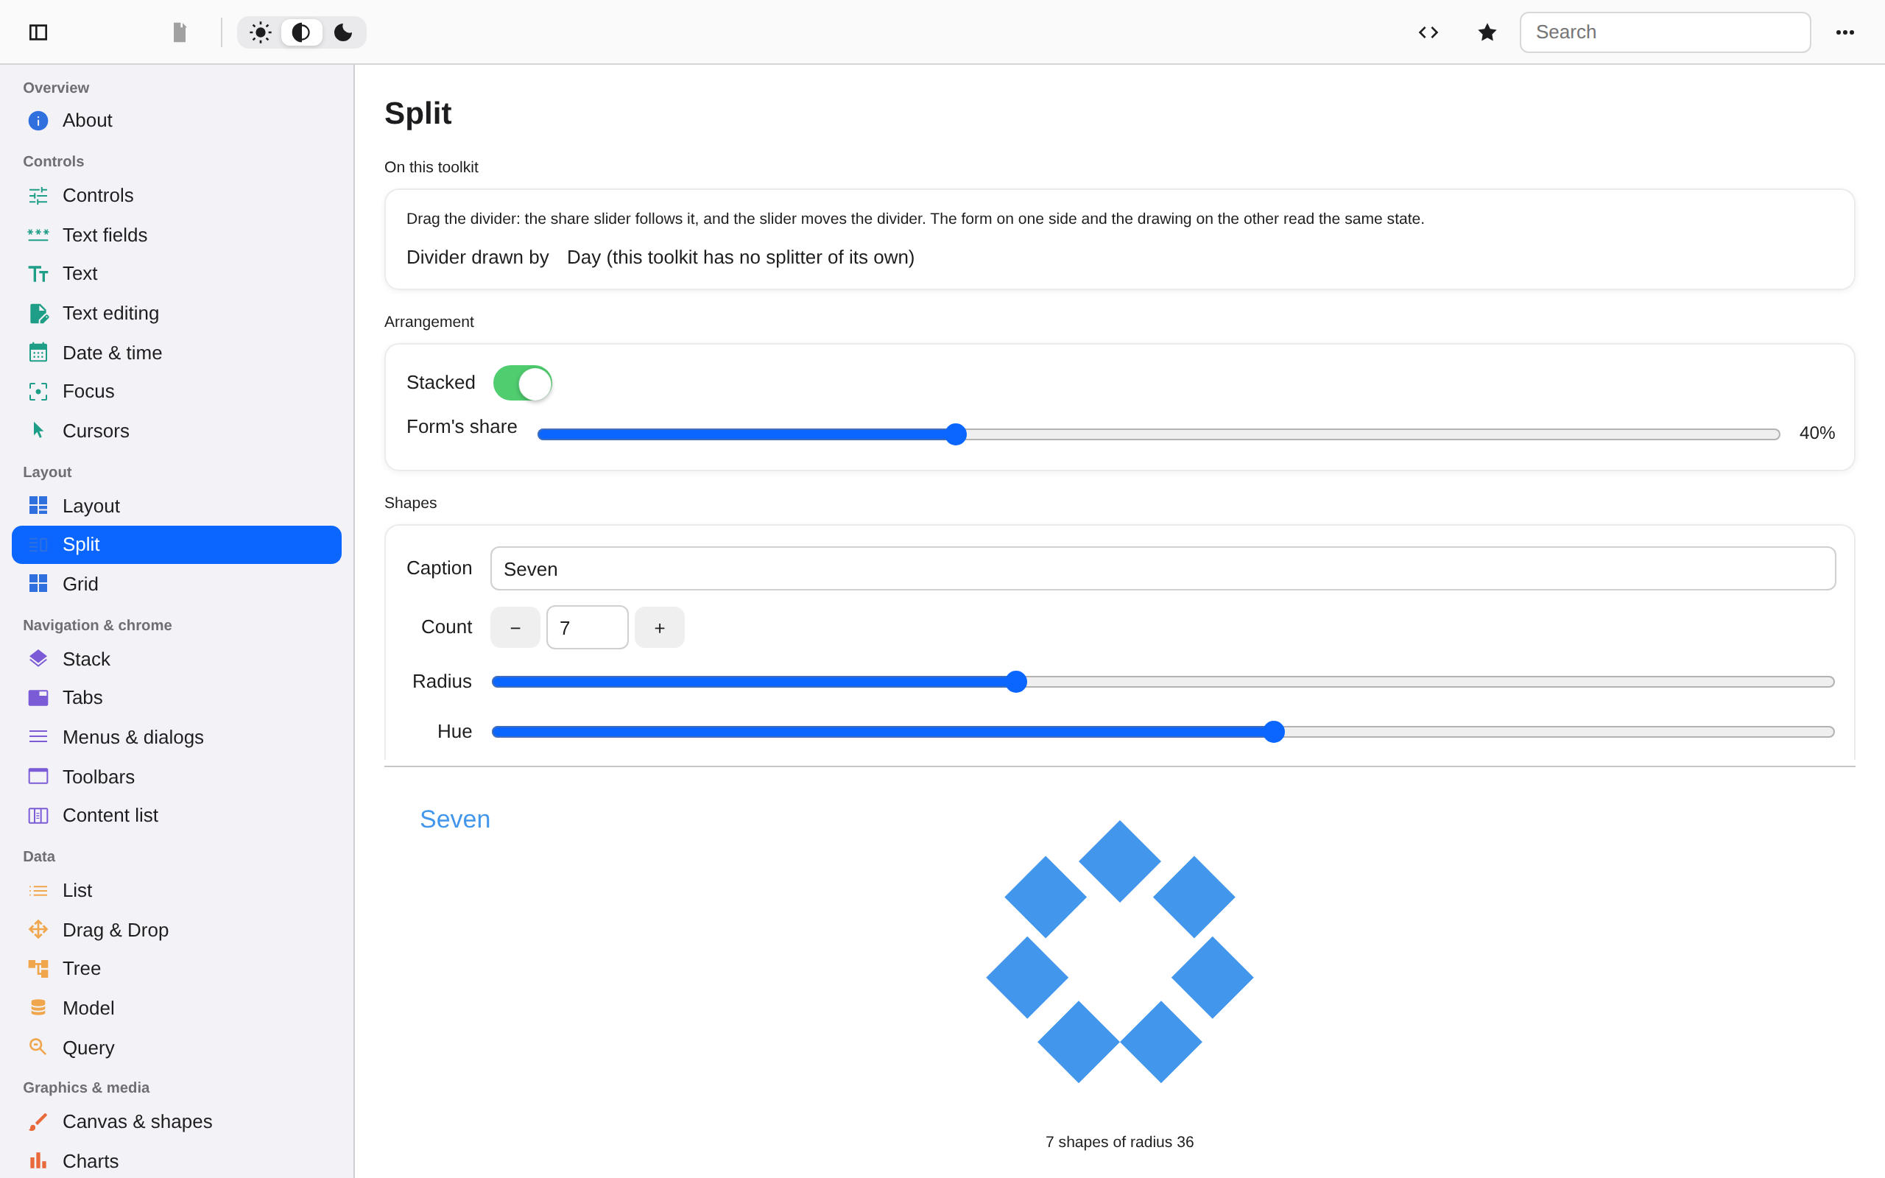Viewport: 1885px width, 1178px height.
Task: Open Canvas & shapes page
Action: coord(177,1122)
